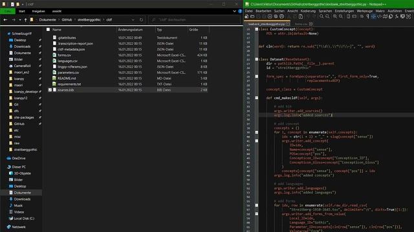Close the forms.csv tab in Notepad++
The height and width of the screenshot is (232, 414).
pos(310,24)
